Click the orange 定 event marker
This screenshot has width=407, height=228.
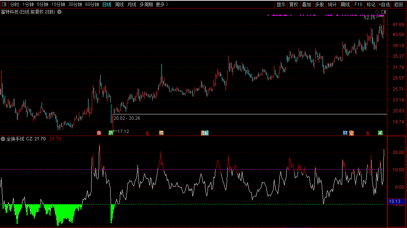[x=351, y=133]
